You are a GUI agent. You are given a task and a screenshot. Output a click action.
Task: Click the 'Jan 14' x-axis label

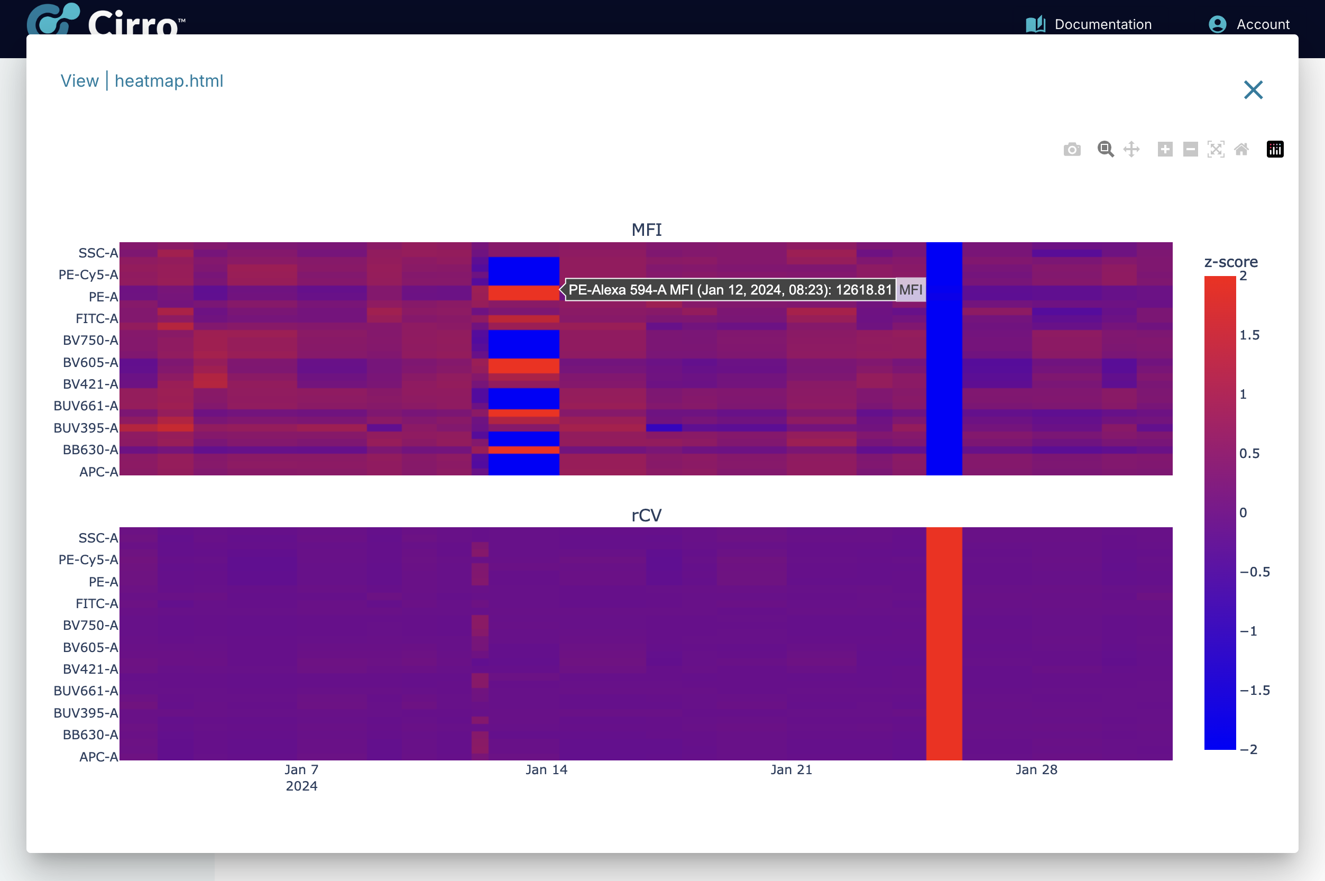547,770
